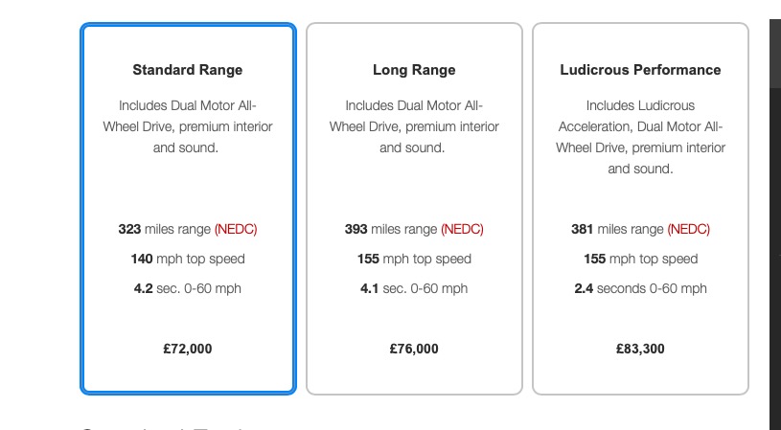Viewport: 781px width, 430px height.
Task: Click the Standard Range heading text
Action: [188, 70]
